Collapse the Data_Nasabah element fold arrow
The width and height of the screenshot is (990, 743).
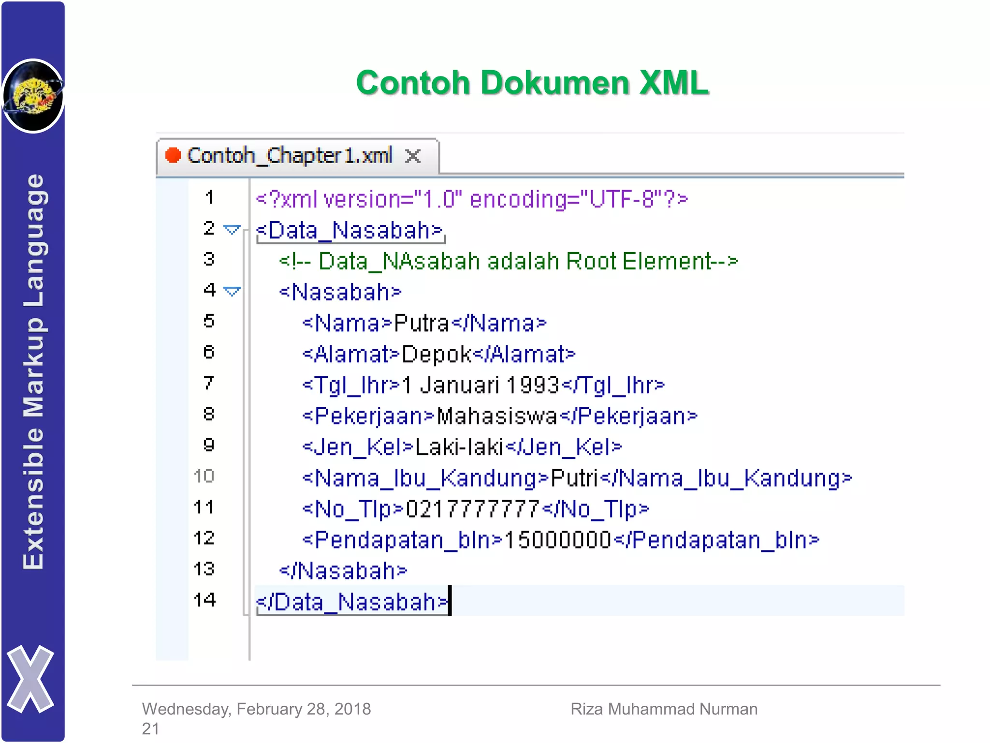[232, 229]
